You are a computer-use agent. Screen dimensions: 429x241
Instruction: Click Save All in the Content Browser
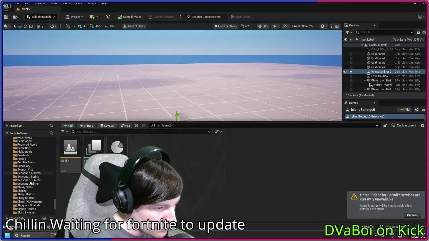(x=107, y=126)
